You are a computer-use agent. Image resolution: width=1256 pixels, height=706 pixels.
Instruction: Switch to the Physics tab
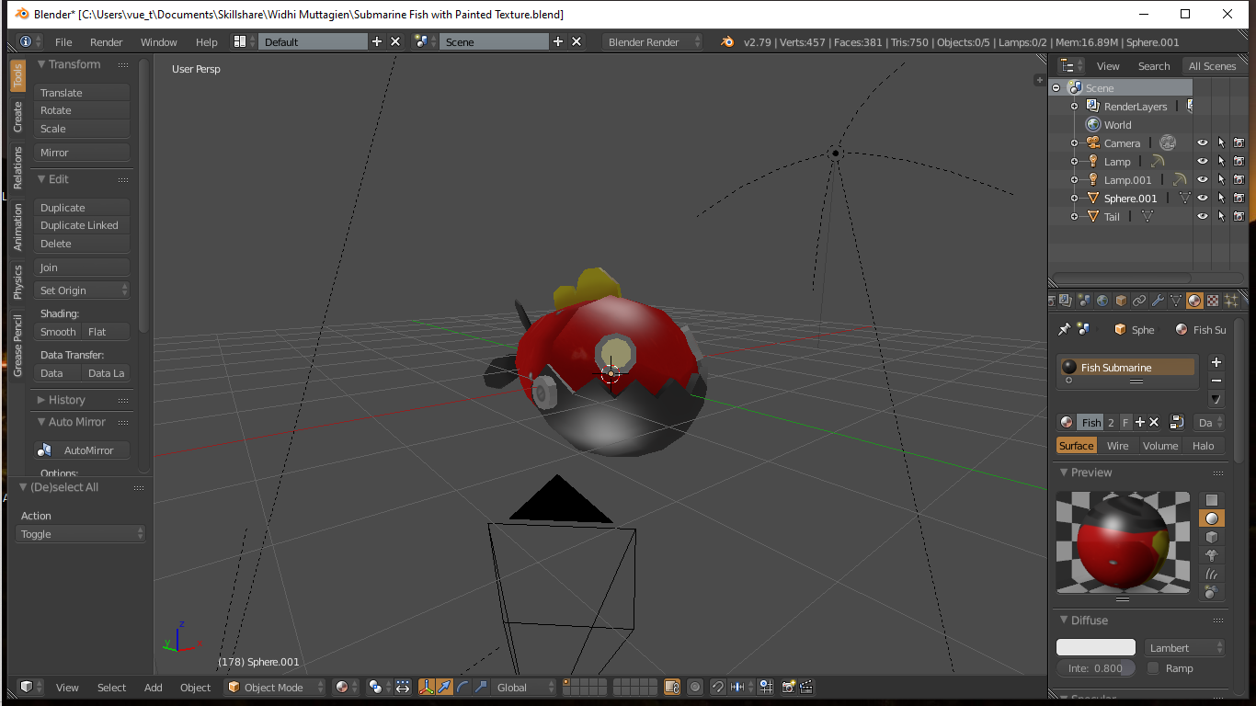click(17, 282)
